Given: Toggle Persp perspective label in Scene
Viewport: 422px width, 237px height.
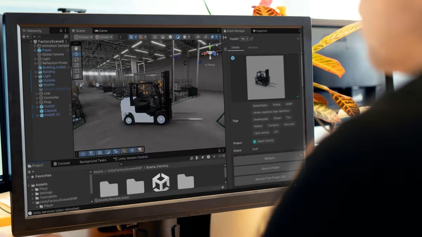Looking at the screenshot, I should 210,65.
